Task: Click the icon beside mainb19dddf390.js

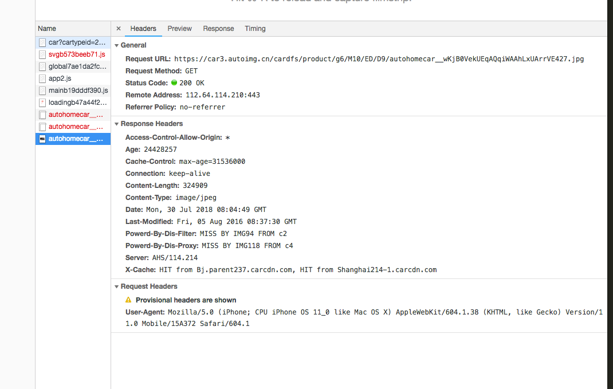Action: [42, 90]
